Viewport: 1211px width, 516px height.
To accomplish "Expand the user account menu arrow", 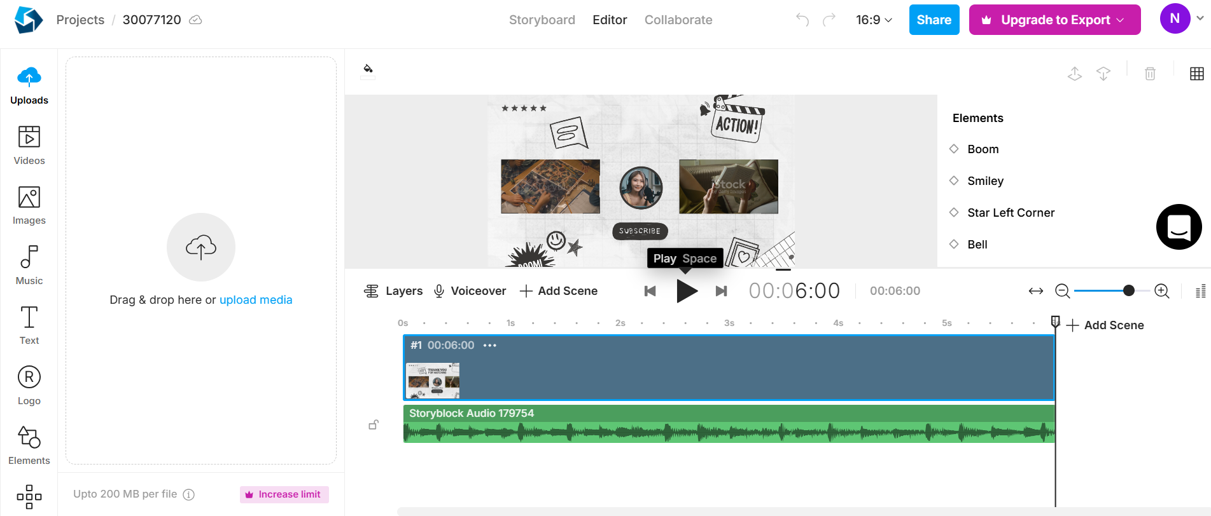I will coord(1200,18).
